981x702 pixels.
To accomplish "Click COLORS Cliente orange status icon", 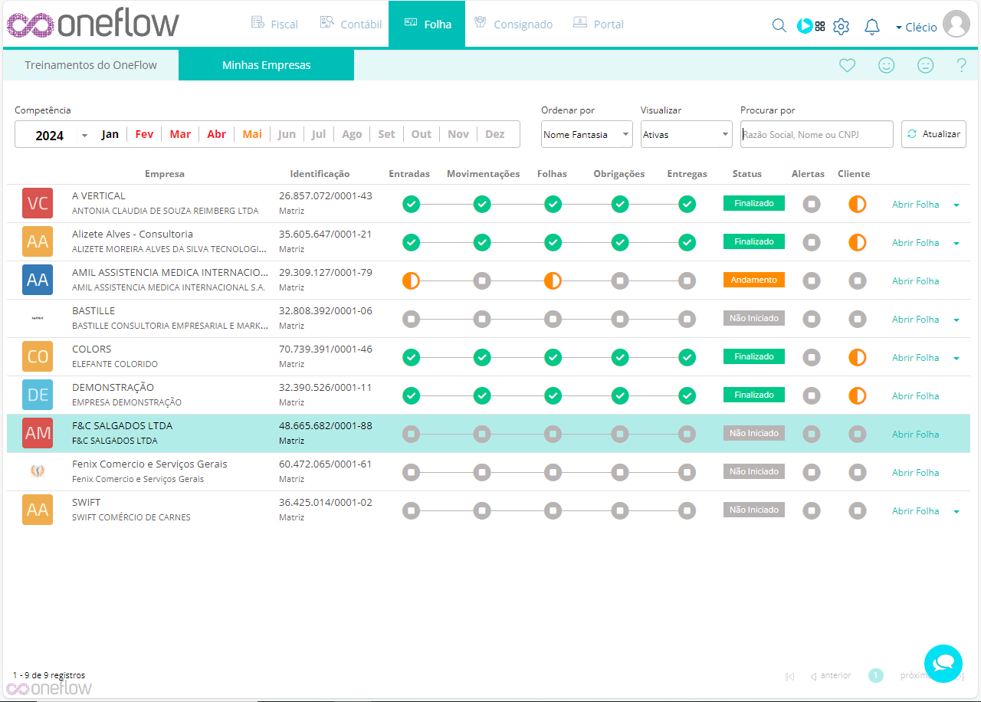I will (858, 357).
